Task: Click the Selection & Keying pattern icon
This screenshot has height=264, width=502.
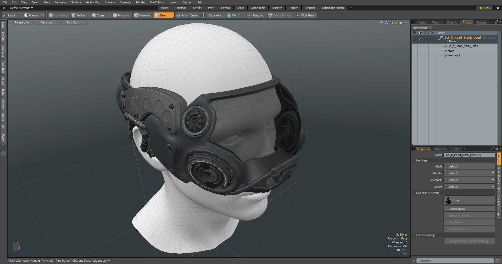Action: (x=448, y=200)
